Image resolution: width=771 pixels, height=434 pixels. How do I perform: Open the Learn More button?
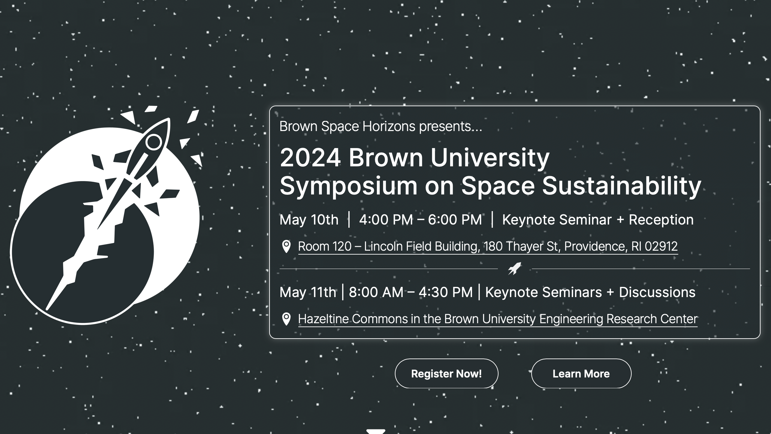point(581,374)
